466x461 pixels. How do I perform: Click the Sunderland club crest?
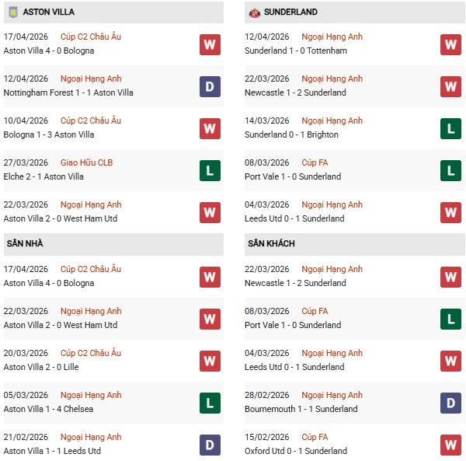tap(254, 12)
